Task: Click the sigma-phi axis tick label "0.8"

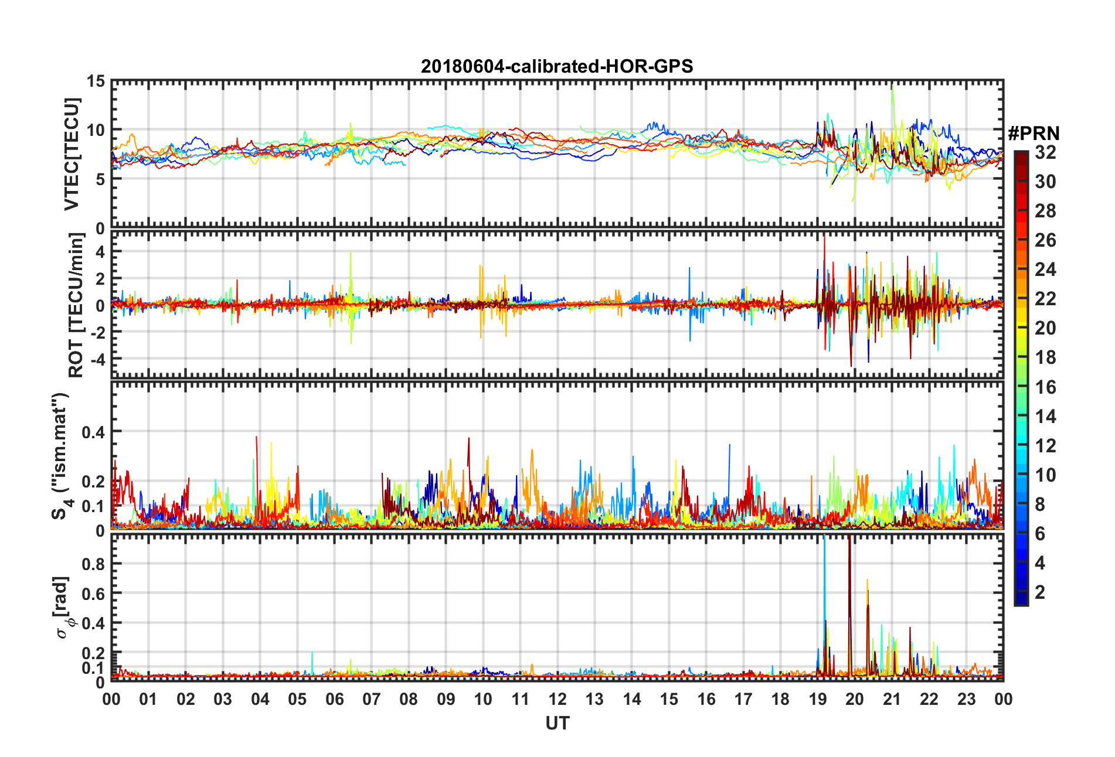Action: [94, 564]
